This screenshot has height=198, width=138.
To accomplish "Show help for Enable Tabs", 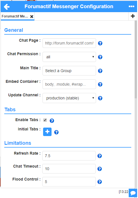I will coord(52,121).
